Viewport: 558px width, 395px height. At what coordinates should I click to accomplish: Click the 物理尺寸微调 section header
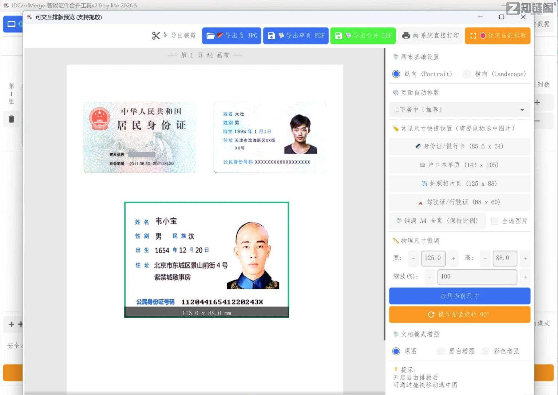tap(420, 241)
